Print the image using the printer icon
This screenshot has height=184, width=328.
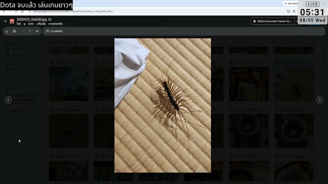coord(14,31)
